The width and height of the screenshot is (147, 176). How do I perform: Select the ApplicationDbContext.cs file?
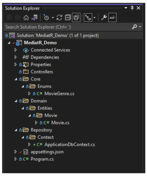click(x=70, y=145)
